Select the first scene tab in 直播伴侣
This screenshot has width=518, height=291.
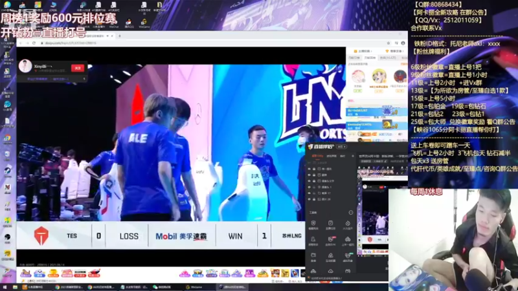click(x=317, y=156)
